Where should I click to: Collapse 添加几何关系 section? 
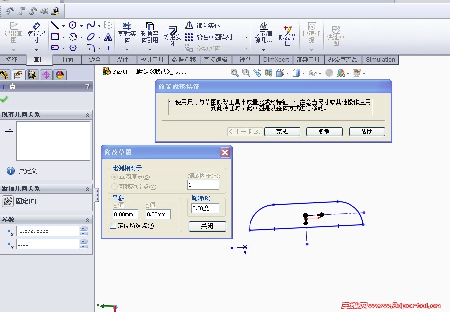tap(87, 189)
